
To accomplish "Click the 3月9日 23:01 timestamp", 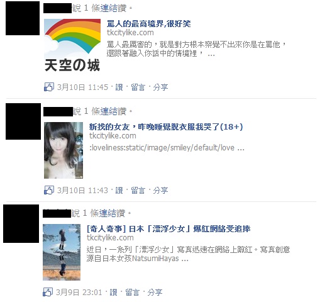I will (79, 293).
